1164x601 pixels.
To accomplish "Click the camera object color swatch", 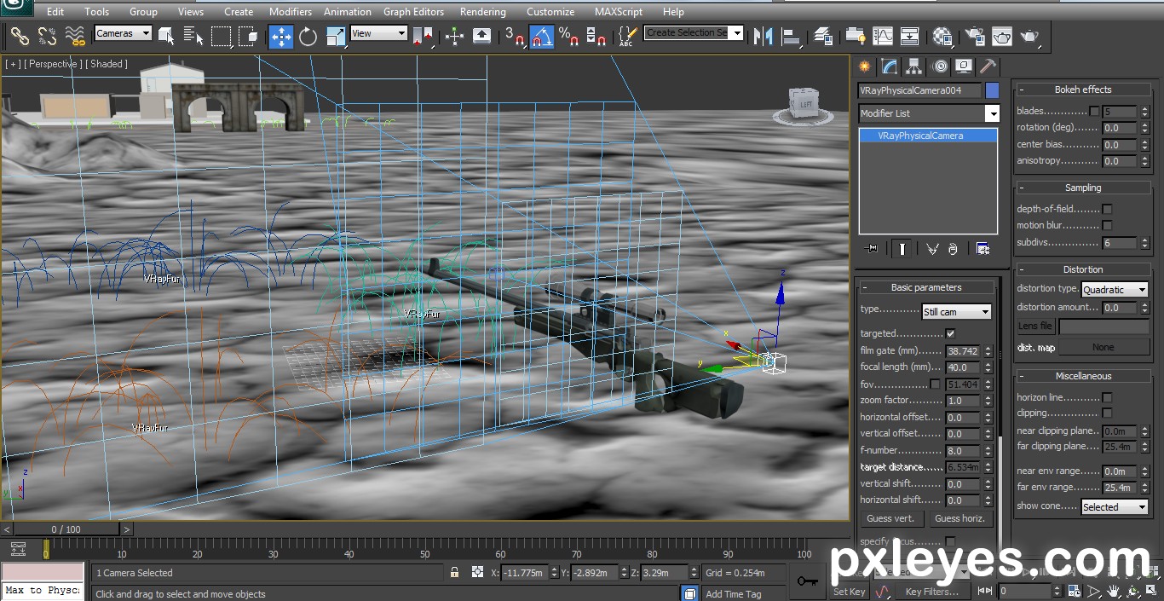I will click(993, 90).
